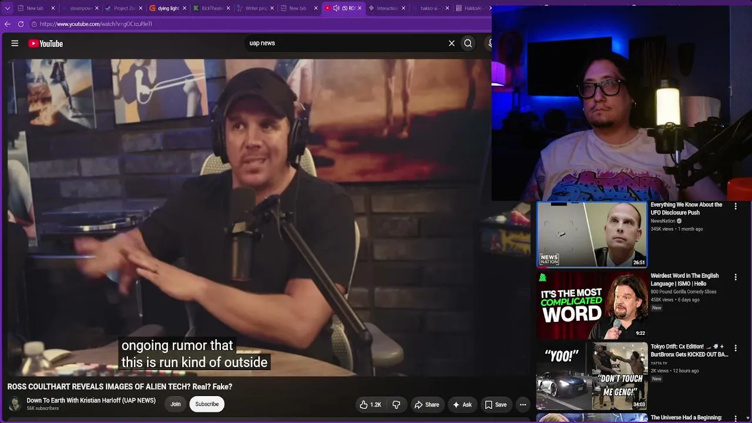Image resolution: width=752 pixels, height=423 pixels.
Task: Switch to the Project Zor tab
Action: pos(124,8)
